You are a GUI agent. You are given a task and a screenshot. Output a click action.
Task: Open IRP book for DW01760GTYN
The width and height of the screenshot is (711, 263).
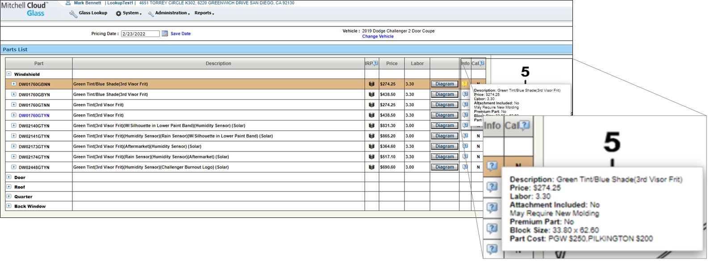pyautogui.click(x=371, y=115)
